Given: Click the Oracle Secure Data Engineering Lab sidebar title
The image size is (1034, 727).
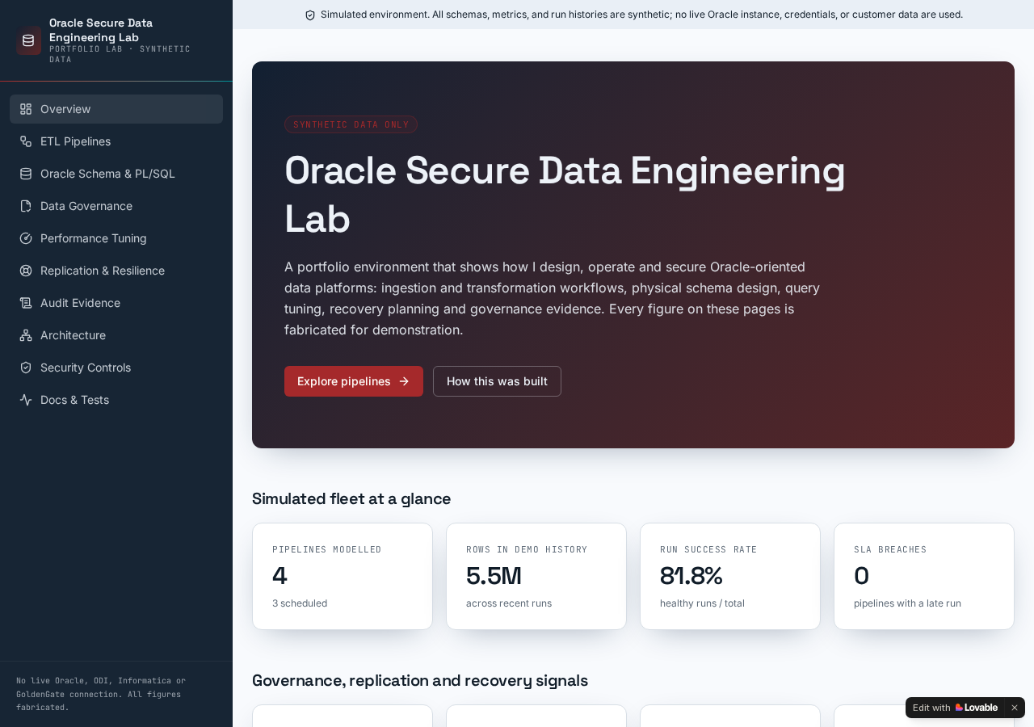Looking at the screenshot, I should 101,30.
